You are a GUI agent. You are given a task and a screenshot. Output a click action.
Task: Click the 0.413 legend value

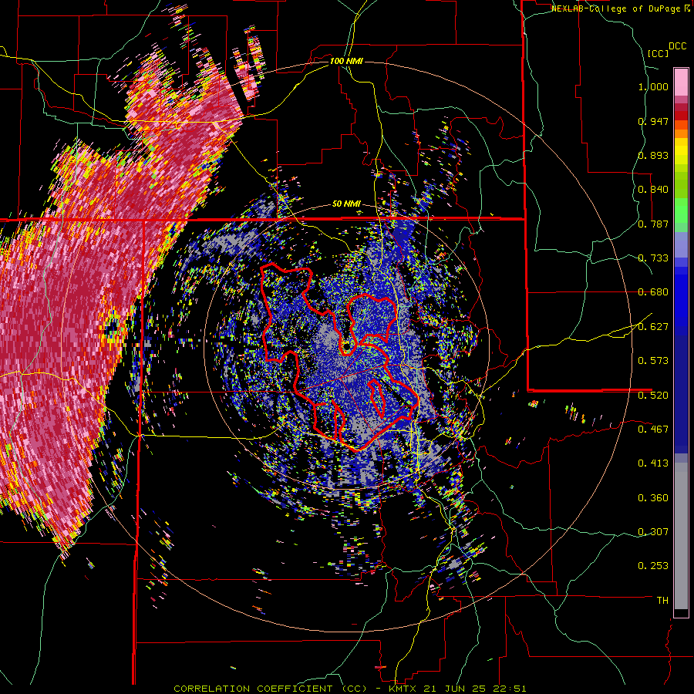(653, 463)
